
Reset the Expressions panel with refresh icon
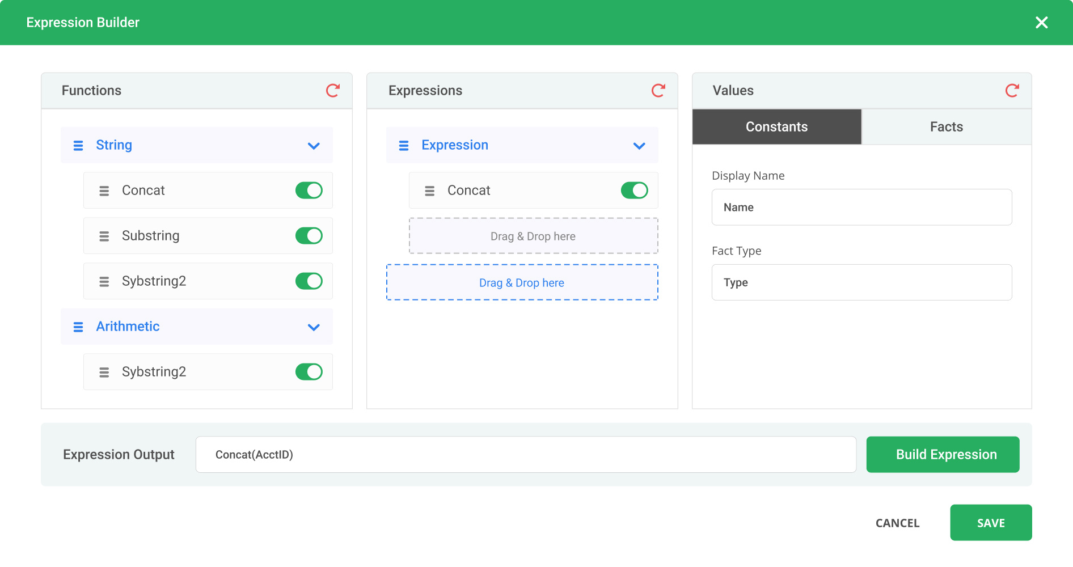[x=658, y=90]
